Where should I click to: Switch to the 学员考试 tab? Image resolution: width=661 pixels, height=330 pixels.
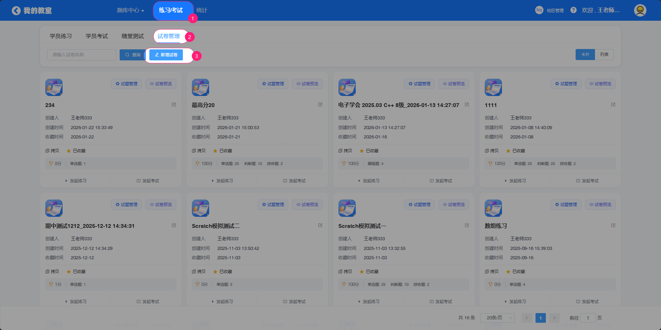click(x=97, y=36)
